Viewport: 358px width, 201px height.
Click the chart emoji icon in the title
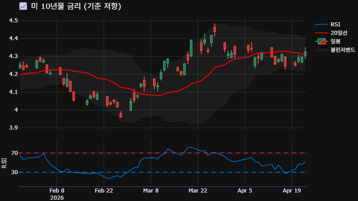click(23, 6)
